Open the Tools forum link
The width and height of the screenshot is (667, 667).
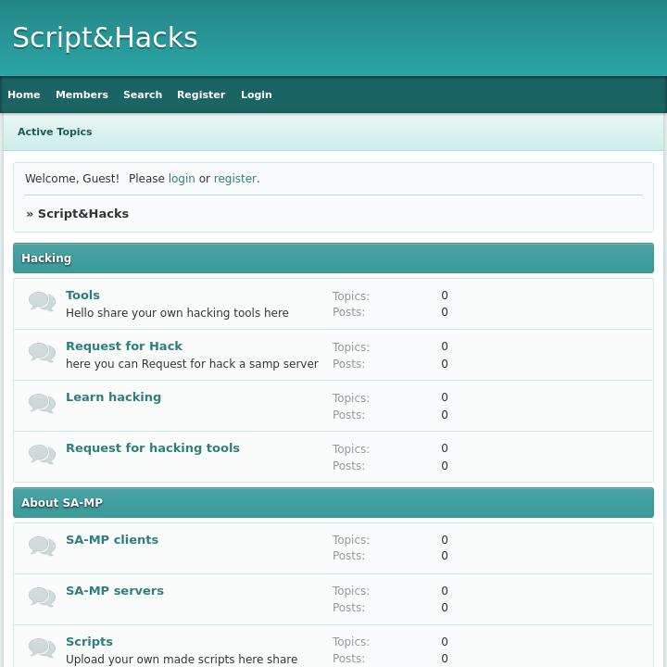point(82,296)
